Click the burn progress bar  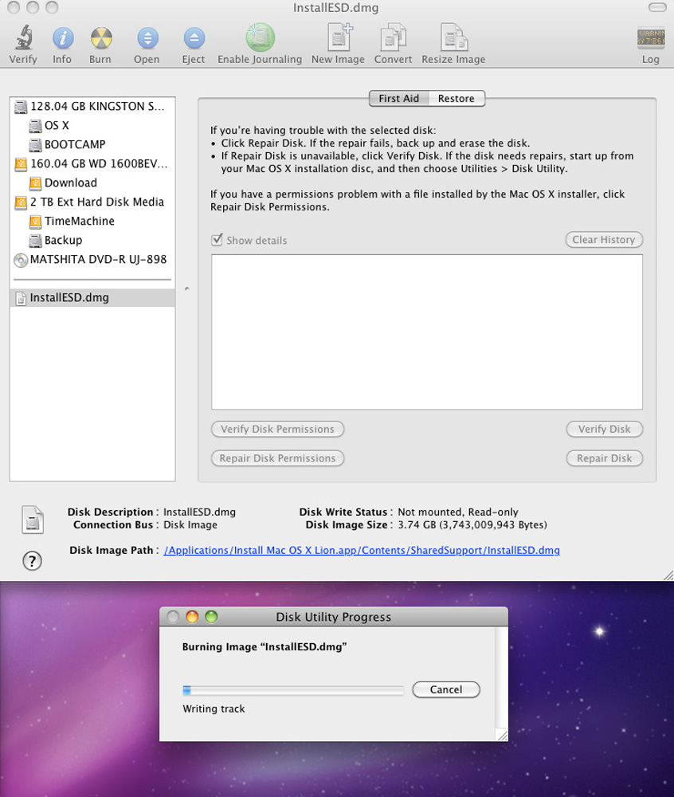[x=292, y=690]
